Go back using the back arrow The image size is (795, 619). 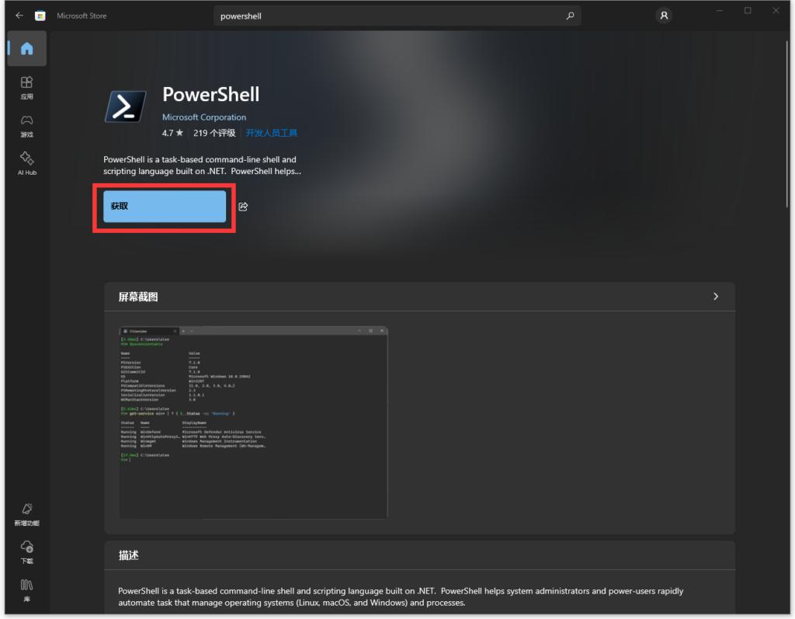[x=19, y=16]
